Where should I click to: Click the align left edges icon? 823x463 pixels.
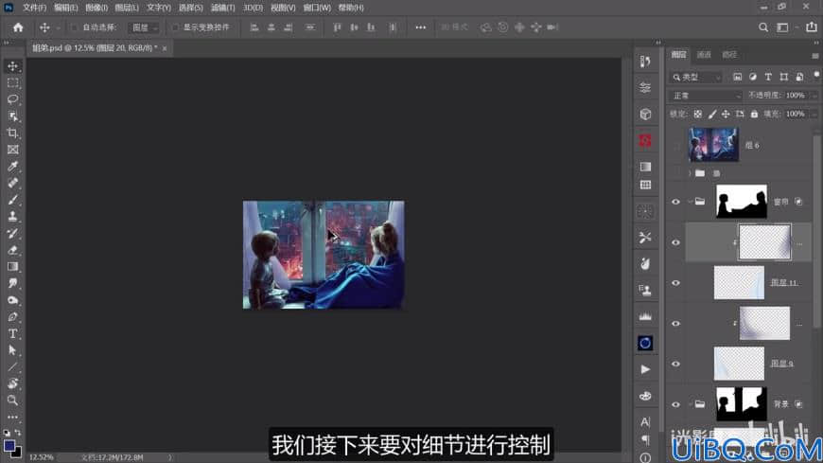point(254,27)
